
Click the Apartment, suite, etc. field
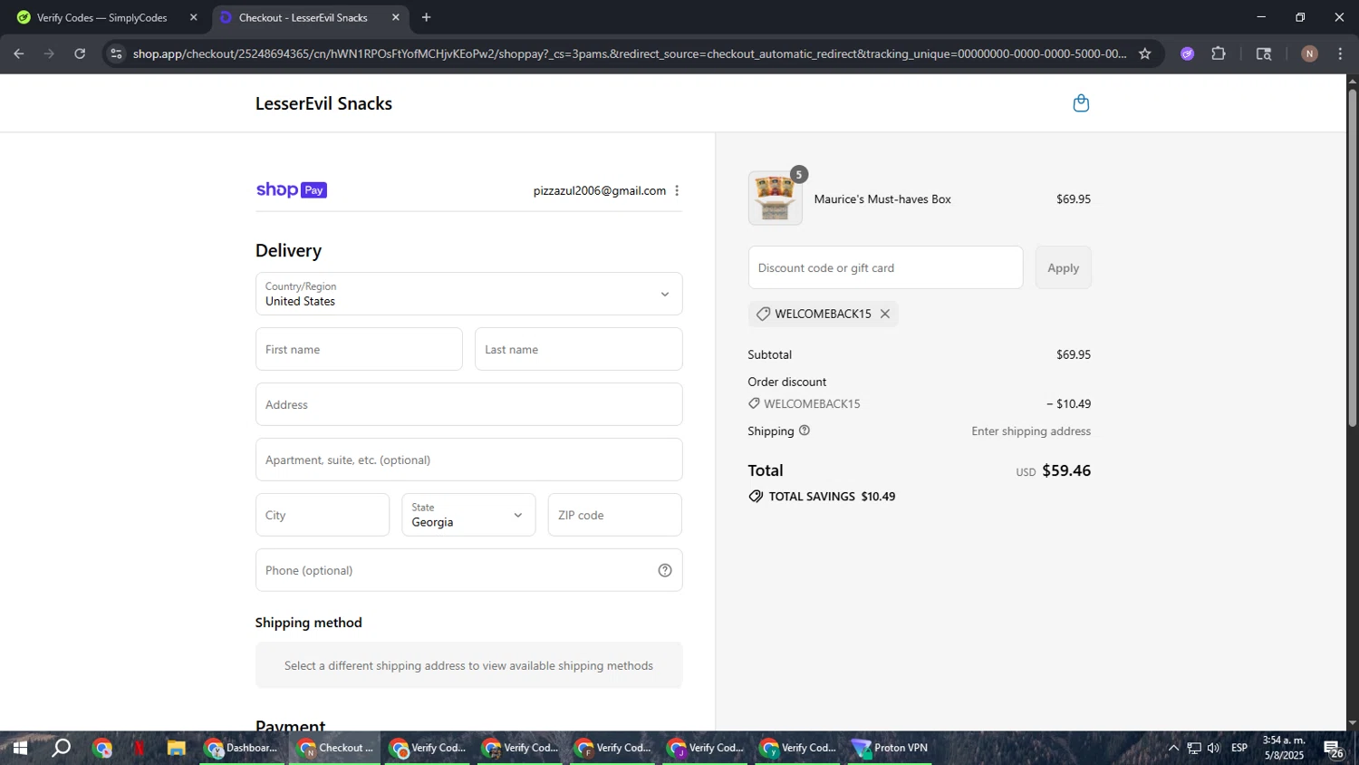pos(468,460)
